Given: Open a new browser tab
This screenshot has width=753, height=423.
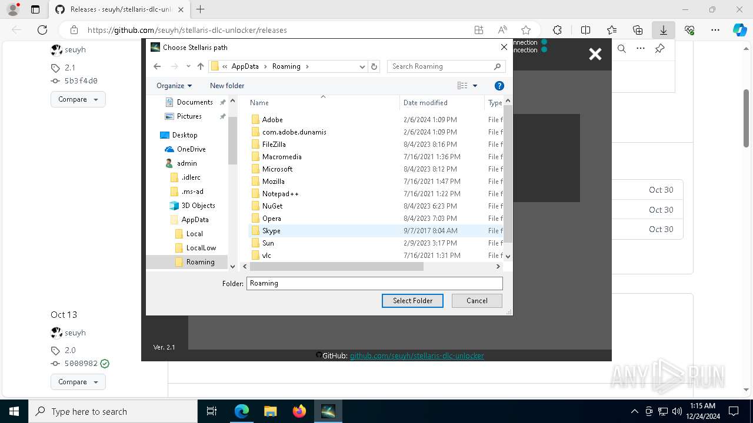Looking at the screenshot, I should pyautogui.click(x=201, y=9).
